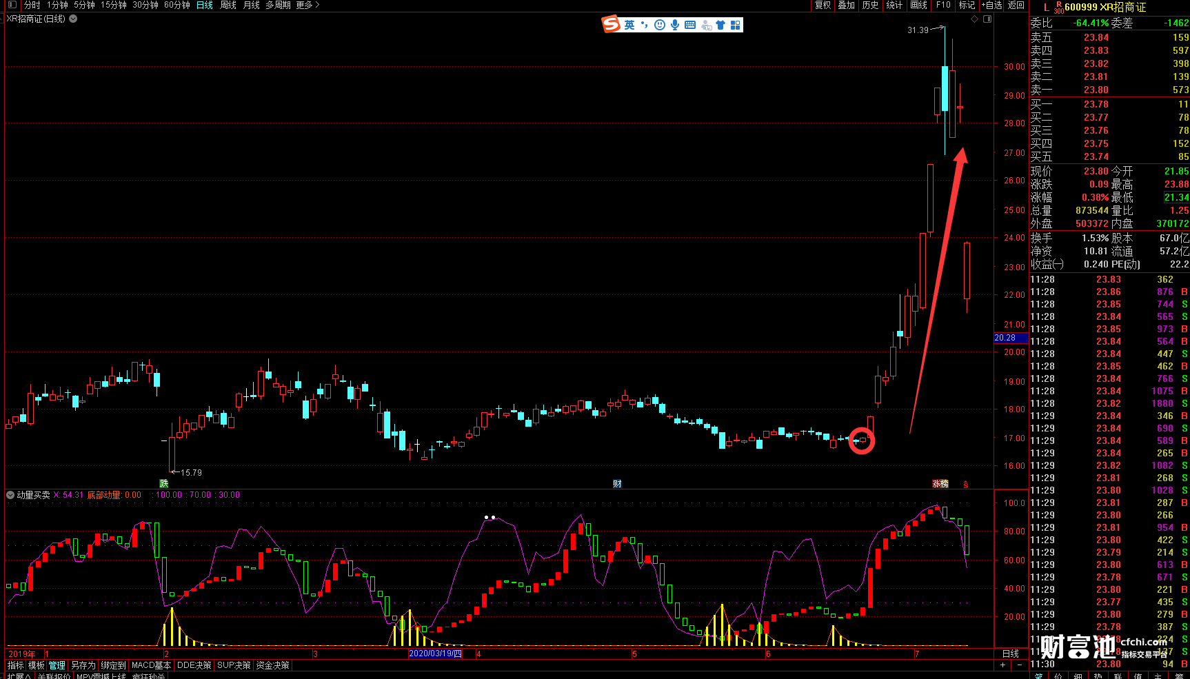Image resolution: width=1190 pixels, height=679 pixels.
Task: Click diamond icon at chart top-right
Action: pyautogui.click(x=975, y=19)
